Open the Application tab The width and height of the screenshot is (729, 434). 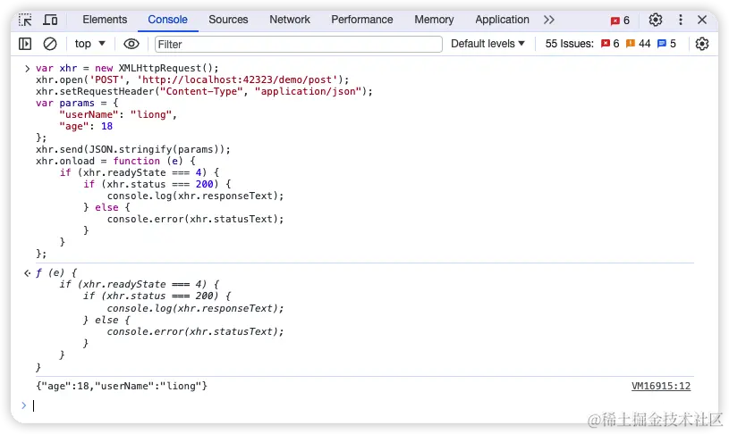tap(502, 20)
